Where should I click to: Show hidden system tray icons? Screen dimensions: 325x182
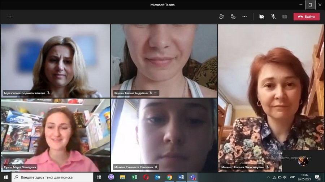[x=268, y=177]
